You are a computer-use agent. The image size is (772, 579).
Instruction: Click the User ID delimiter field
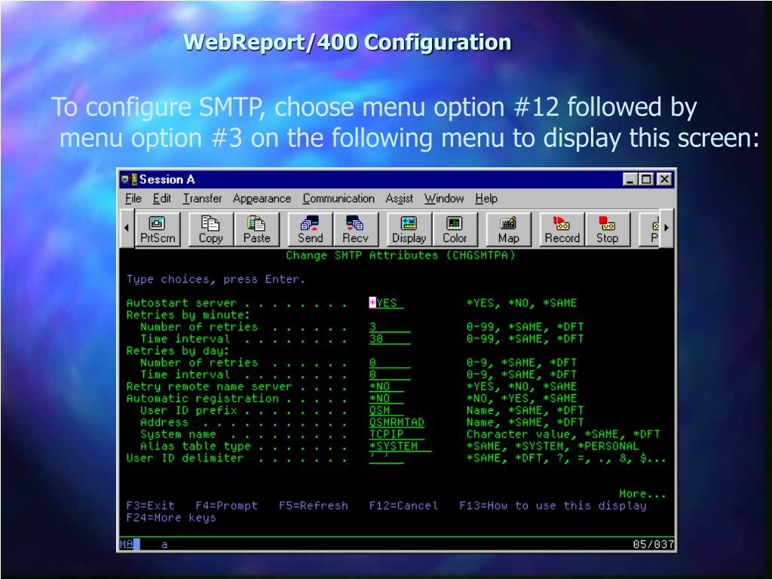(x=387, y=458)
